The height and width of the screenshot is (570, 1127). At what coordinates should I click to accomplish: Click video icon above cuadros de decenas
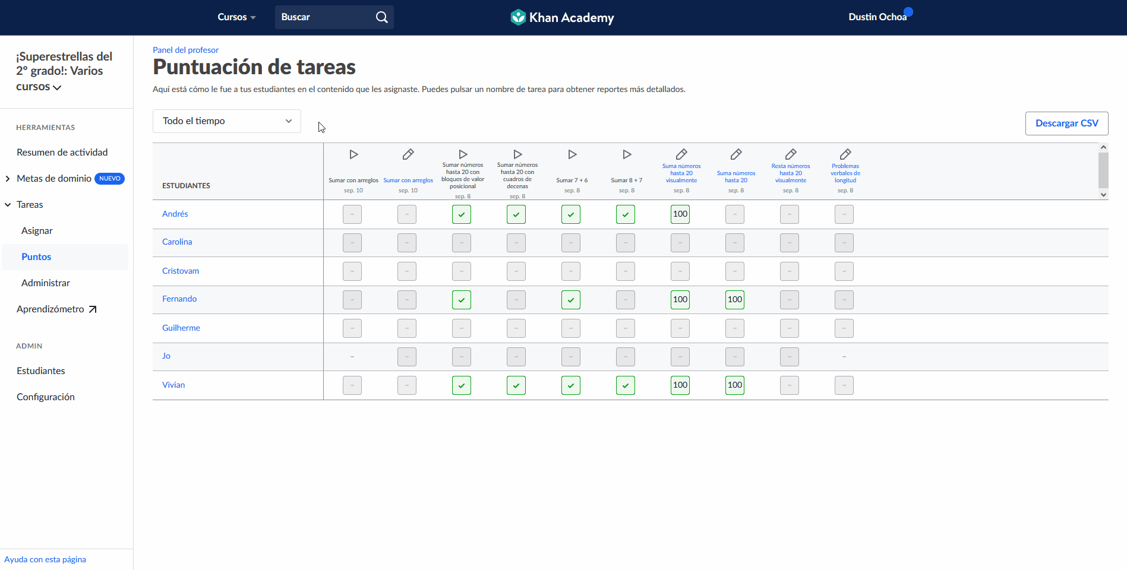(x=517, y=154)
